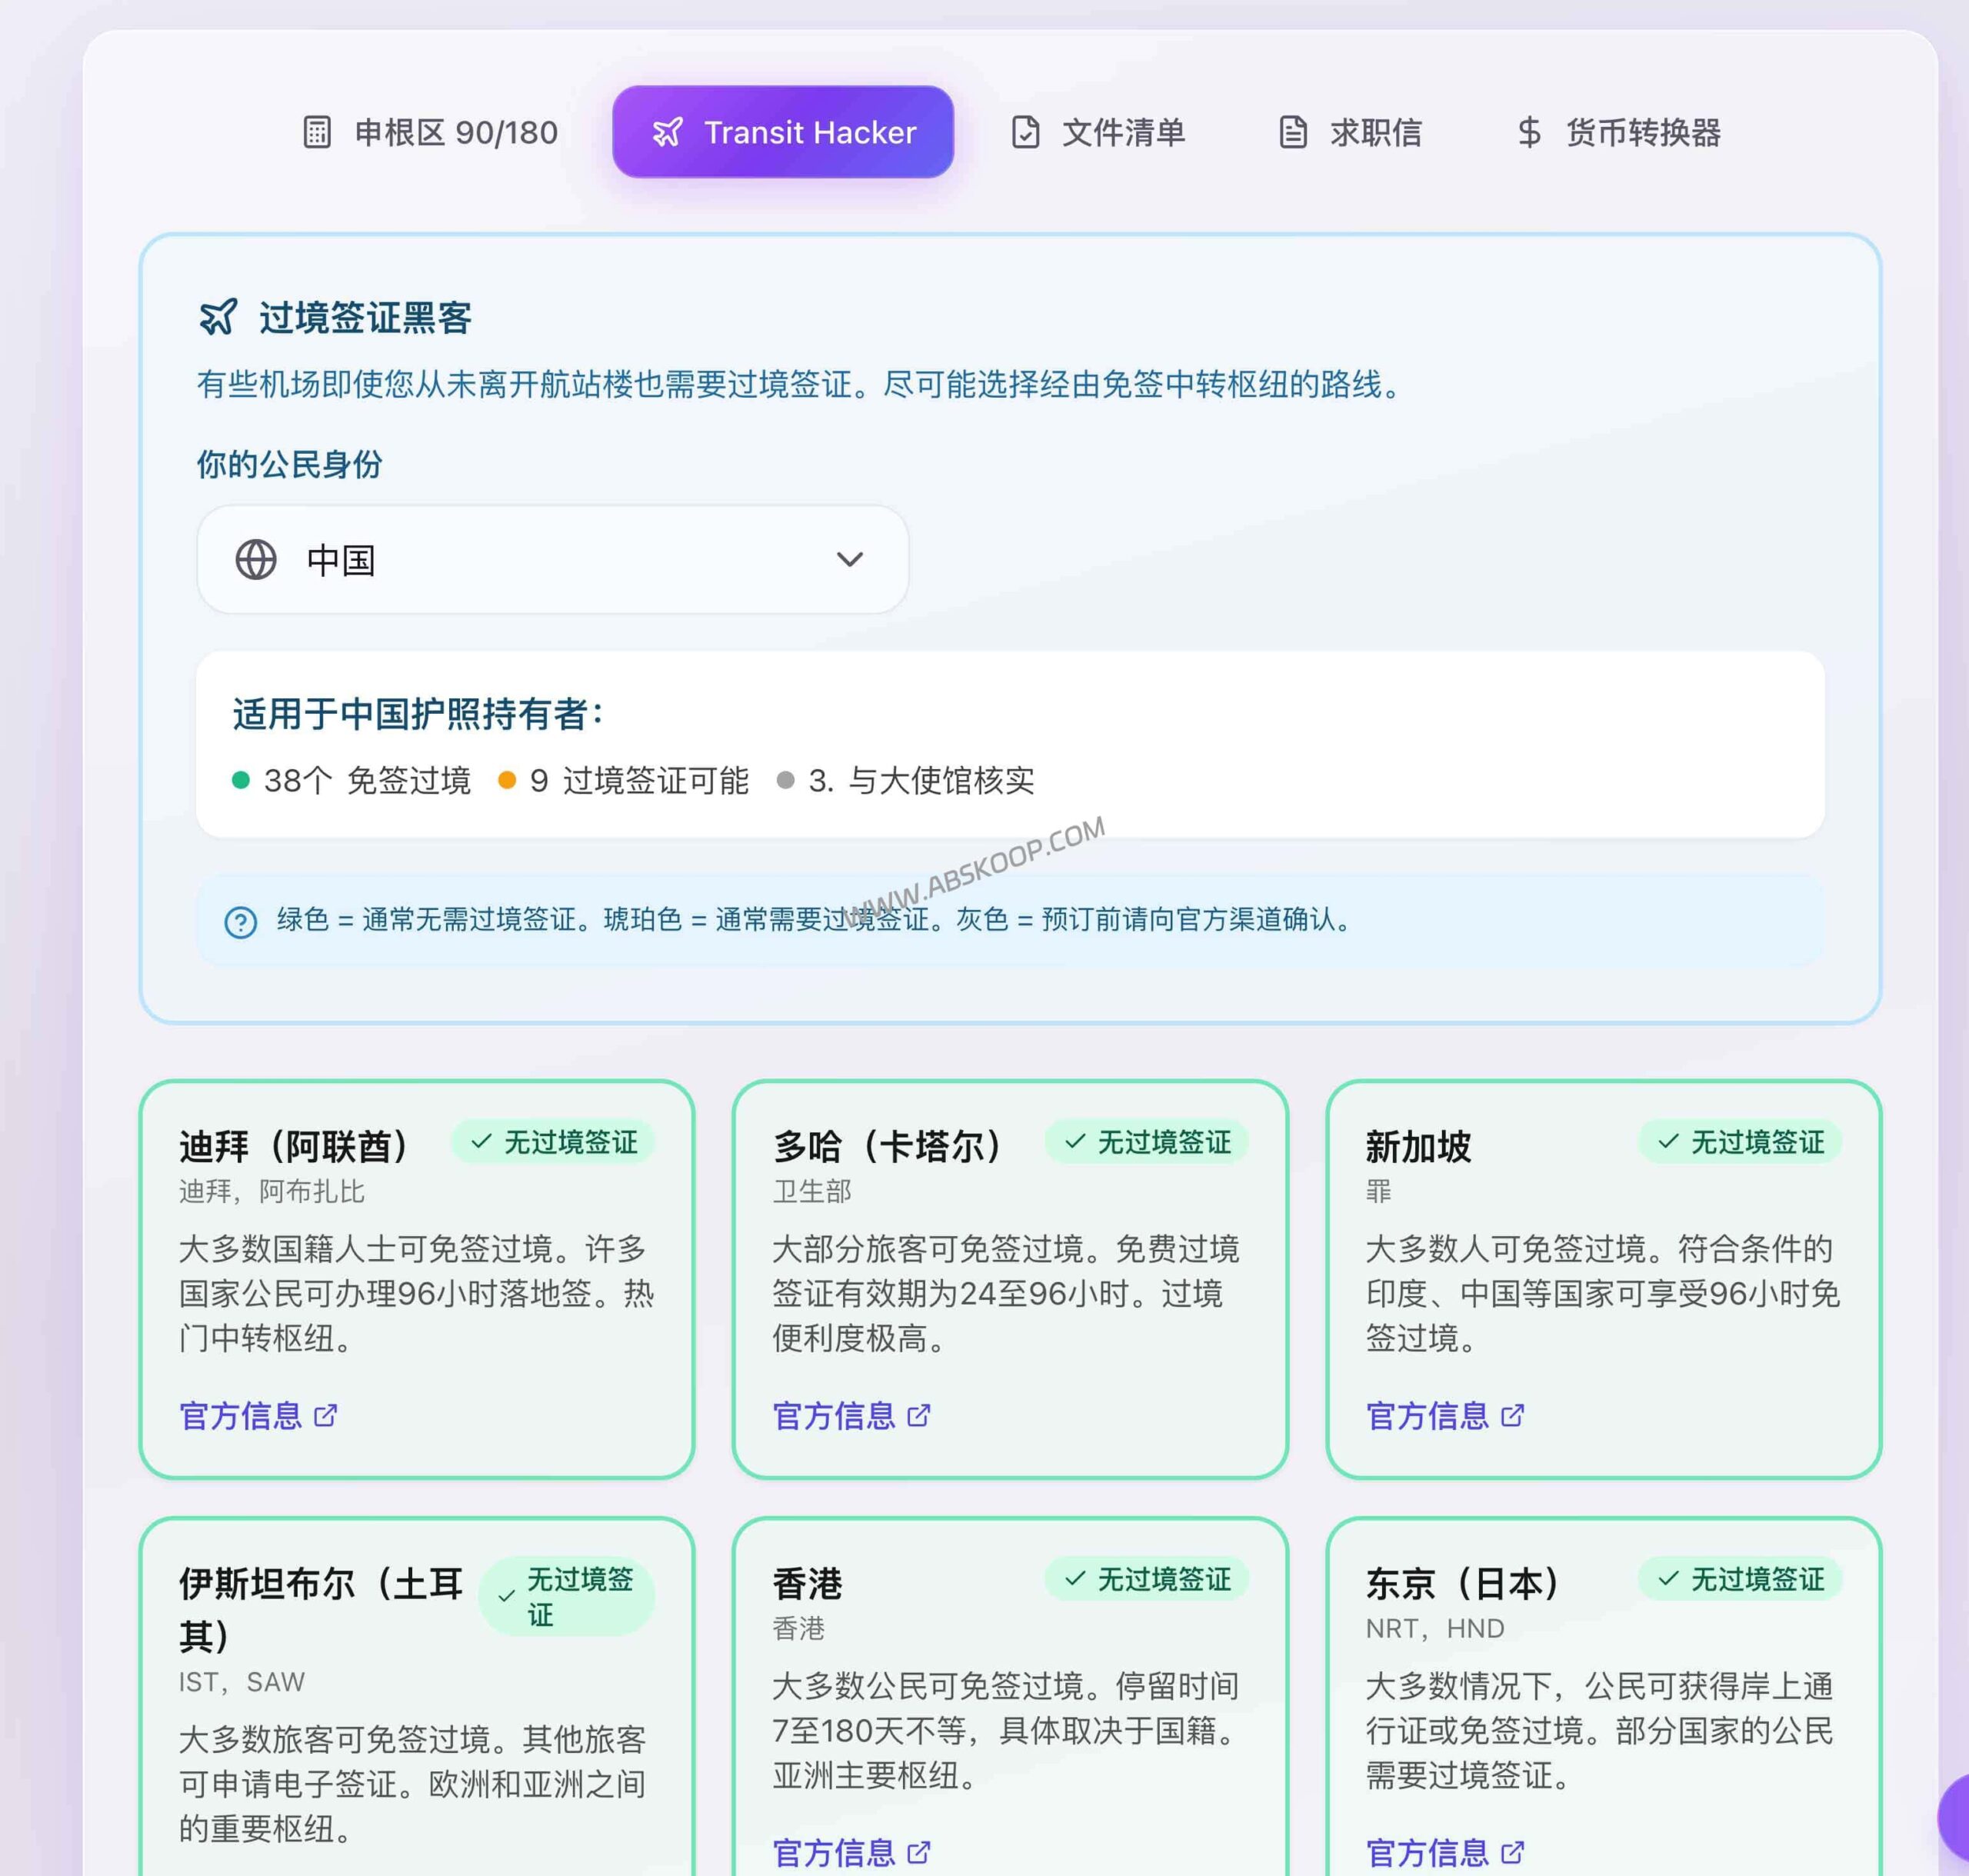Expand the citizenship country dropdown
This screenshot has height=1876, width=1969.
[x=551, y=560]
